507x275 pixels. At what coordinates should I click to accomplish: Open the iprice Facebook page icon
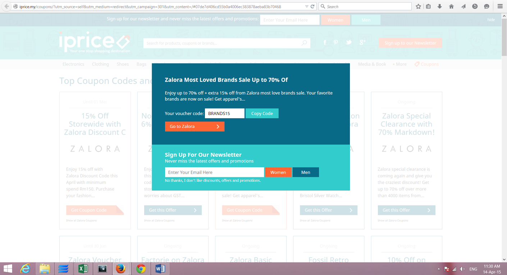tap(325, 42)
